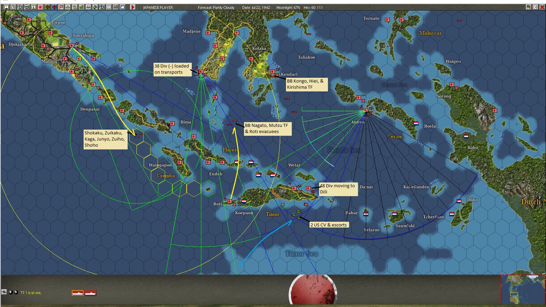546x307 pixels.
Task: Click the "JAPANESE PLAYER" label
Action: click(x=158, y=8)
